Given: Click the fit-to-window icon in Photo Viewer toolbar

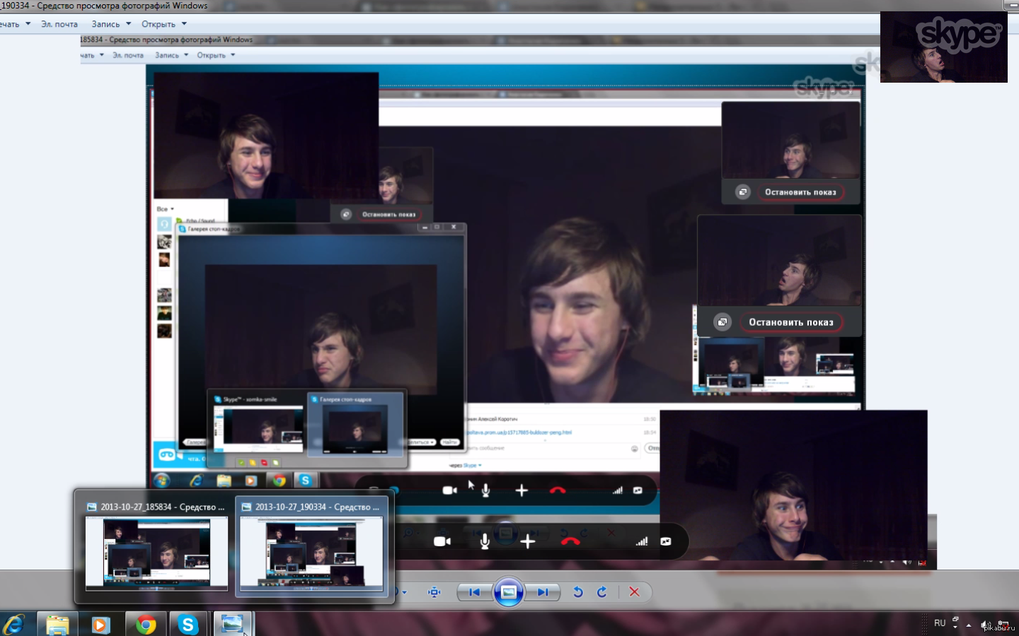Looking at the screenshot, I should click(x=434, y=592).
